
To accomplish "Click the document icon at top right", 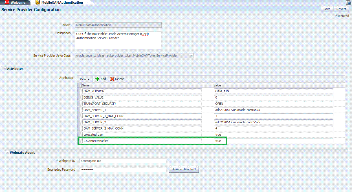I will click(348, 3).
